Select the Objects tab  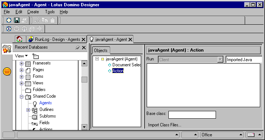[101, 50]
